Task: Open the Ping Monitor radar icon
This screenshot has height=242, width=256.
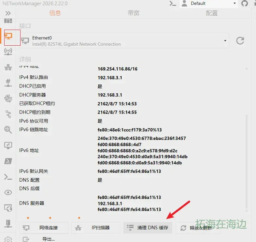Action: 8,98
